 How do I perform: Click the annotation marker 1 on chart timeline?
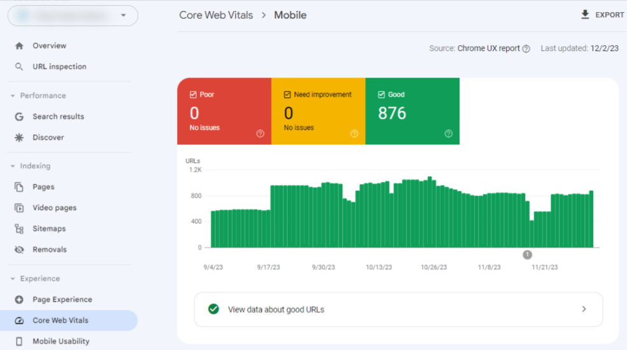[x=527, y=255]
